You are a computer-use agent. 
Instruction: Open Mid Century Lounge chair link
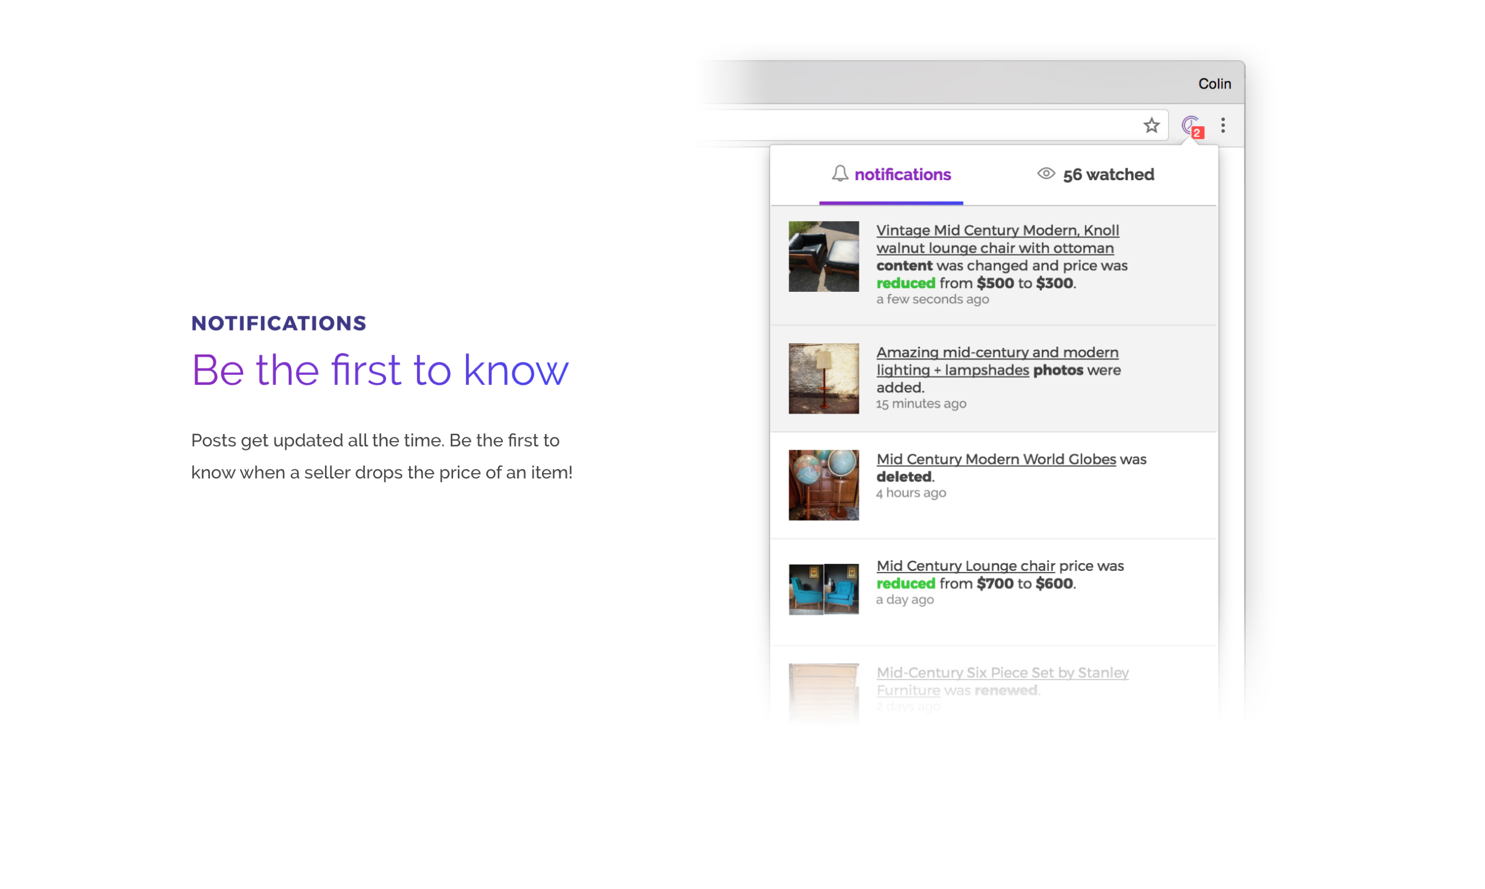[965, 566]
